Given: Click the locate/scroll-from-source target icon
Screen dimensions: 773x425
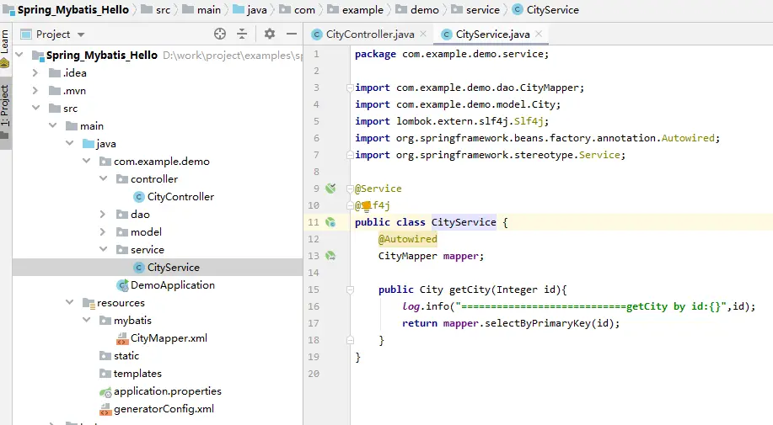Looking at the screenshot, I should point(220,34).
